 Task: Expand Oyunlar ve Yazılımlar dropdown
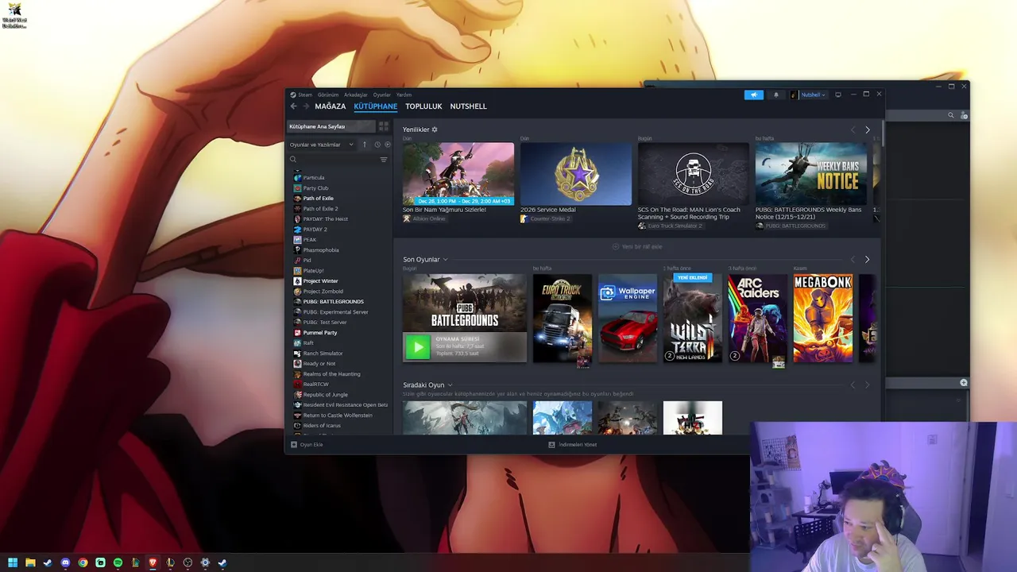pyautogui.click(x=322, y=145)
